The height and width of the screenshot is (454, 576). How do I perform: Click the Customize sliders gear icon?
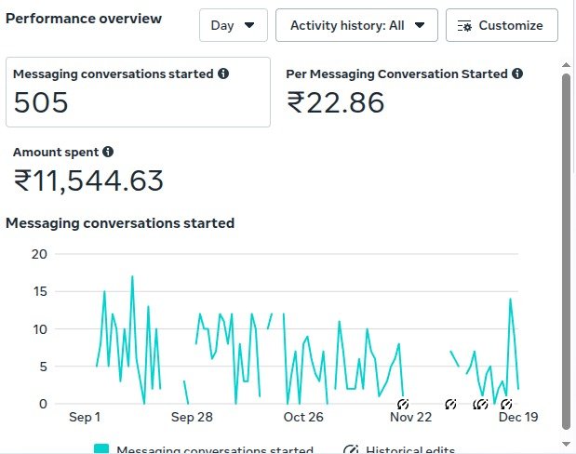click(464, 26)
